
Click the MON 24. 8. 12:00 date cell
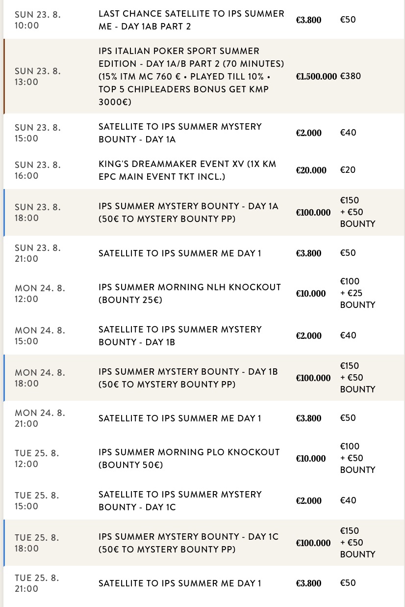tap(40, 293)
